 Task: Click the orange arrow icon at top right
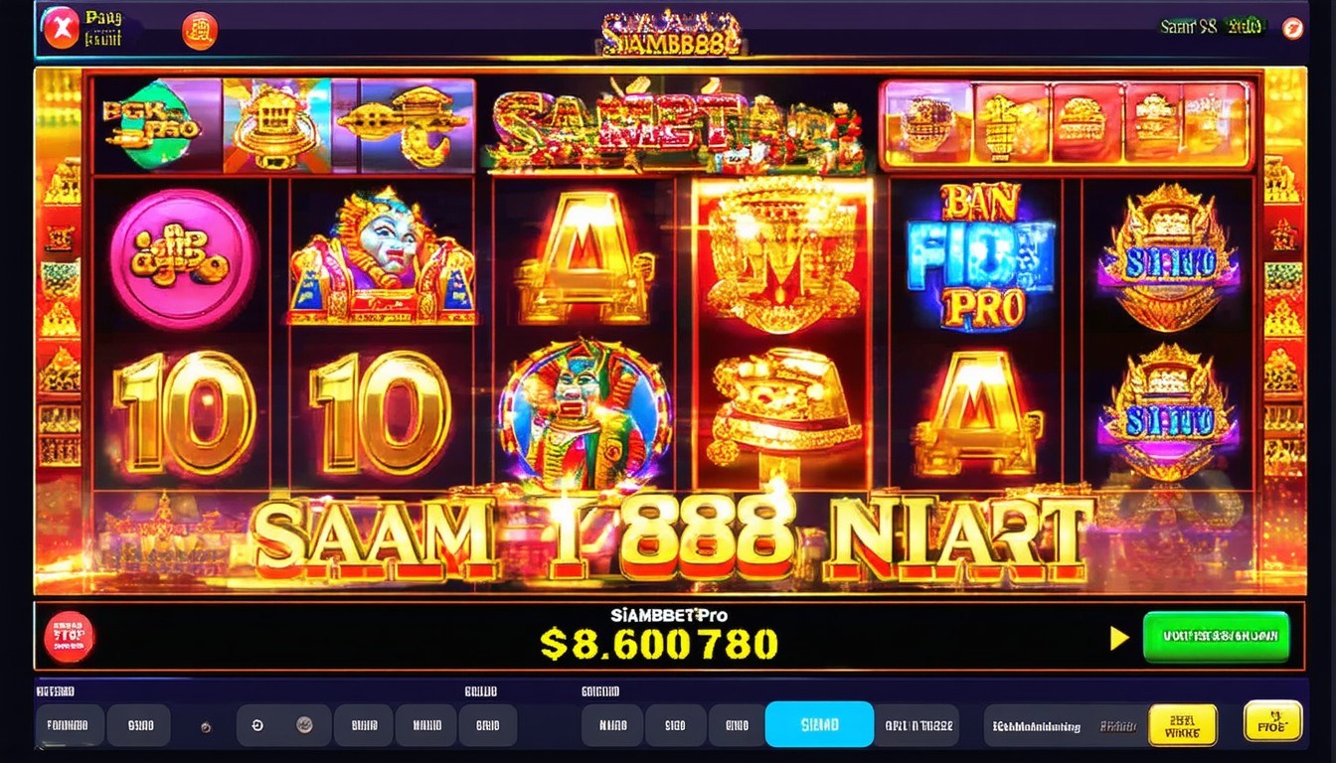tap(1292, 28)
